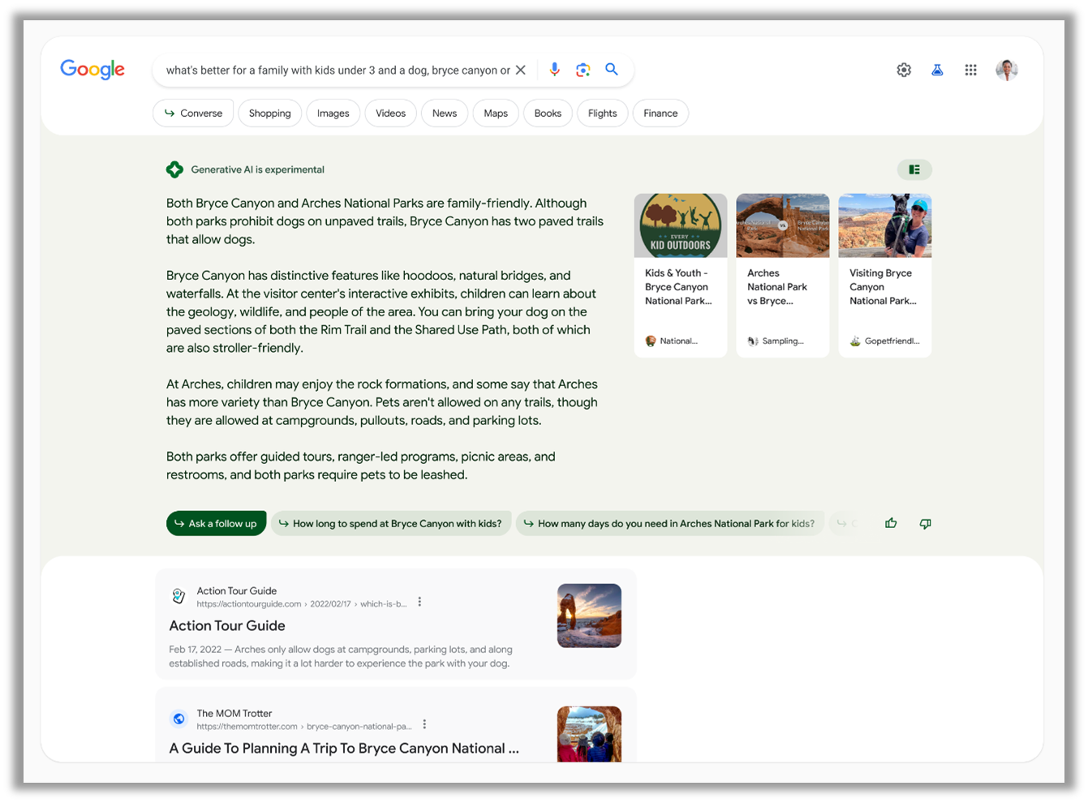The width and height of the screenshot is (1088, 803).
Task: Open the account profile picture
Action: [x=1006, y=70]
